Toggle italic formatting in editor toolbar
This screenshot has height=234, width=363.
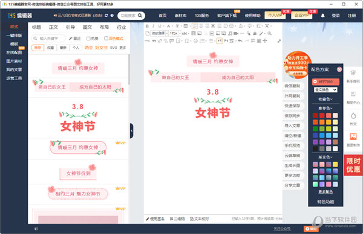pyautogui.click(x=153, y=26)
